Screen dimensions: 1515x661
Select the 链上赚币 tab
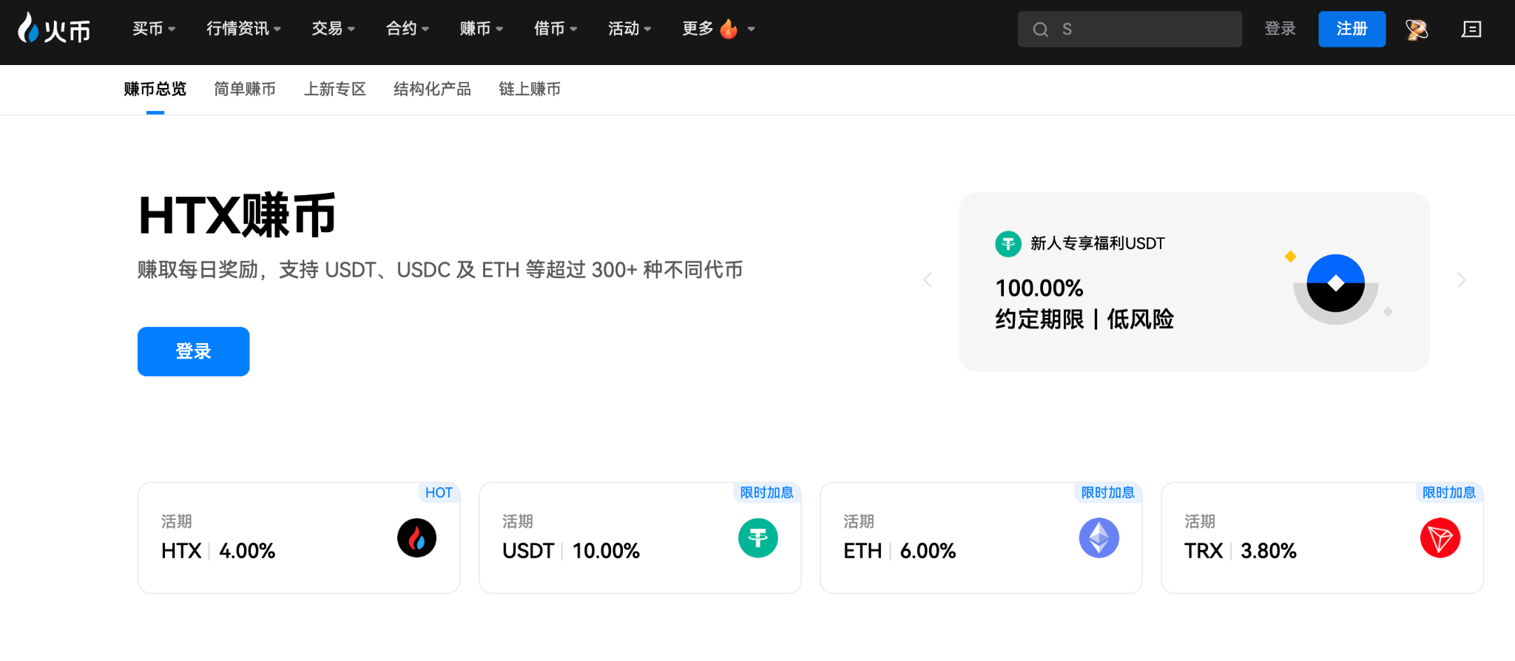[530, 89]
